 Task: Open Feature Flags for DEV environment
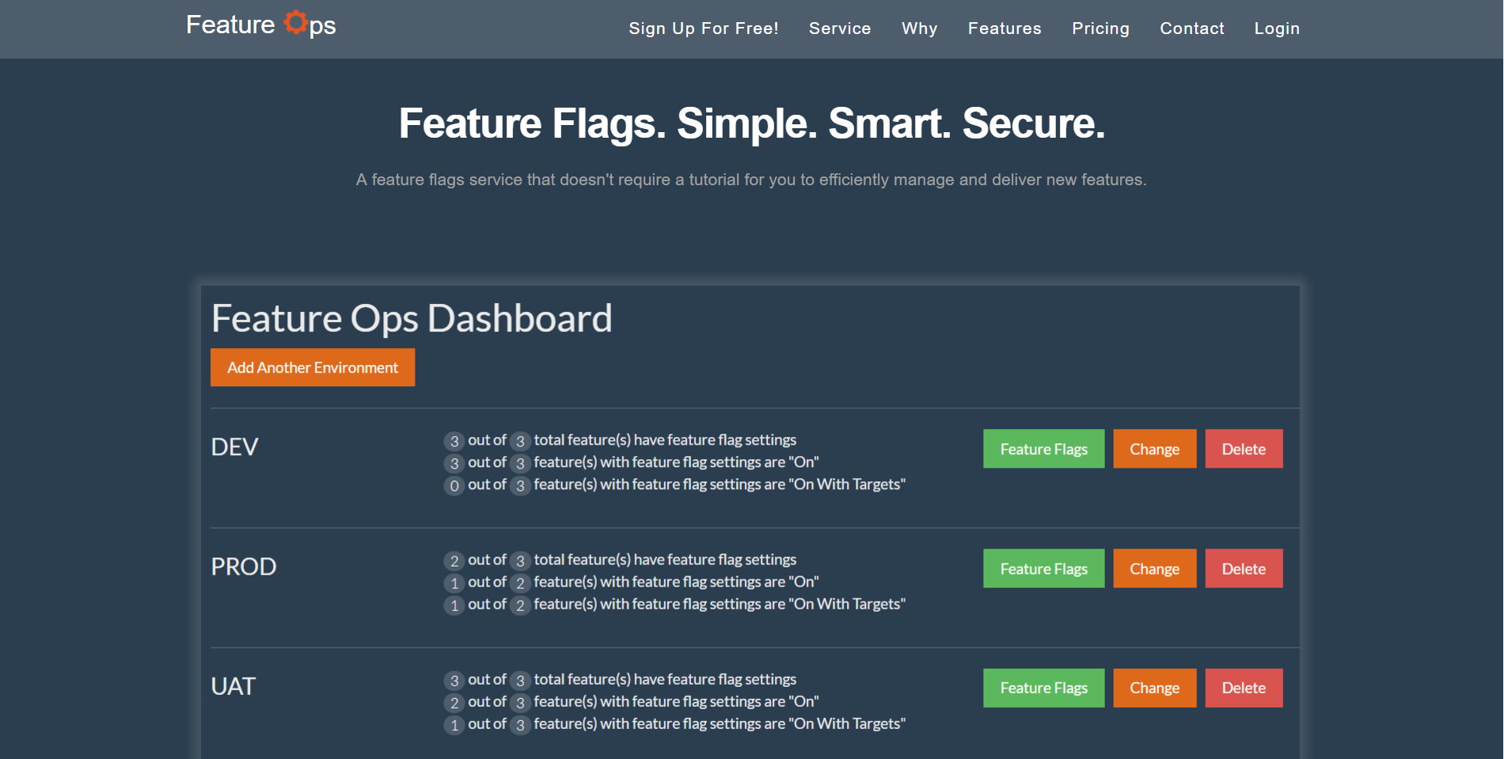click(x=1043, y=449)
